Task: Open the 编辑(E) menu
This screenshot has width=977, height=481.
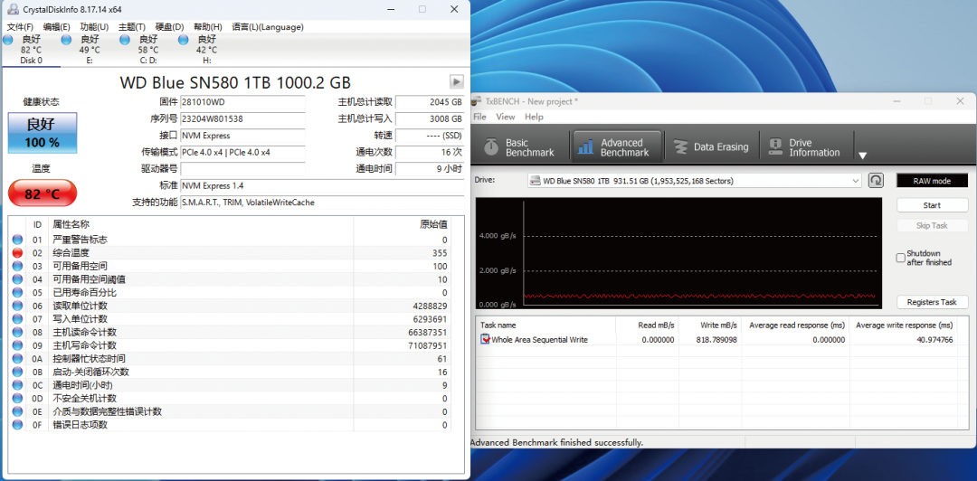Action: pyautogui.click(x=57, y=27)
